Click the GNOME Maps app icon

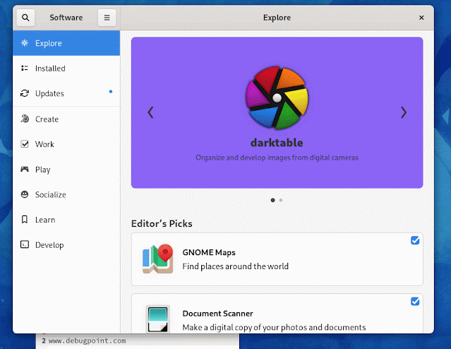click(x=157, y=259)
